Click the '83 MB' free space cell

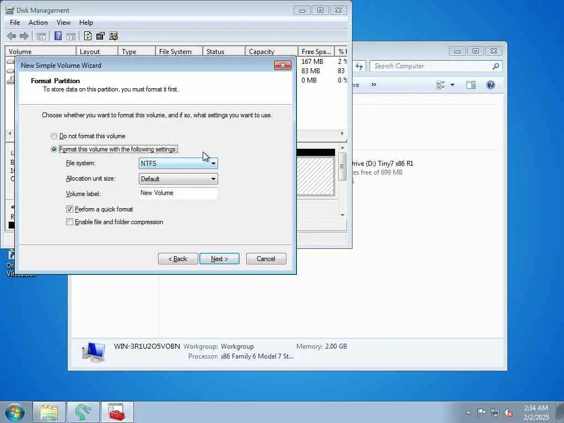pos(311,71)
